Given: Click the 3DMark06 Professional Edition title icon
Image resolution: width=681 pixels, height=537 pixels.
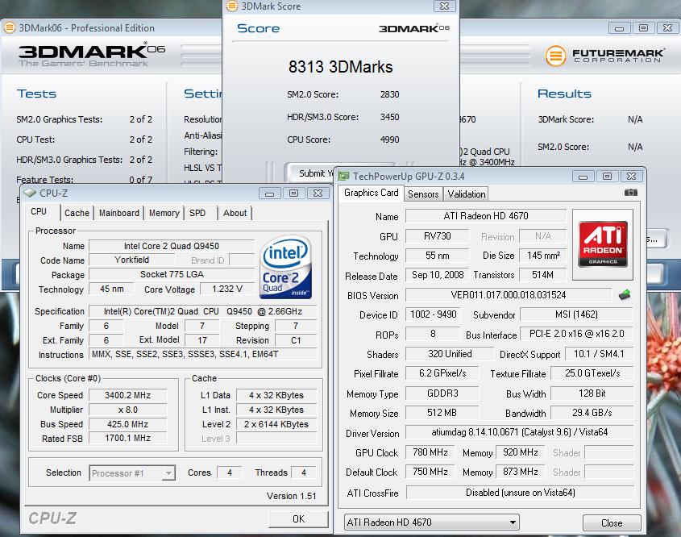Looking at the screenshot, I should pos(10,27).
